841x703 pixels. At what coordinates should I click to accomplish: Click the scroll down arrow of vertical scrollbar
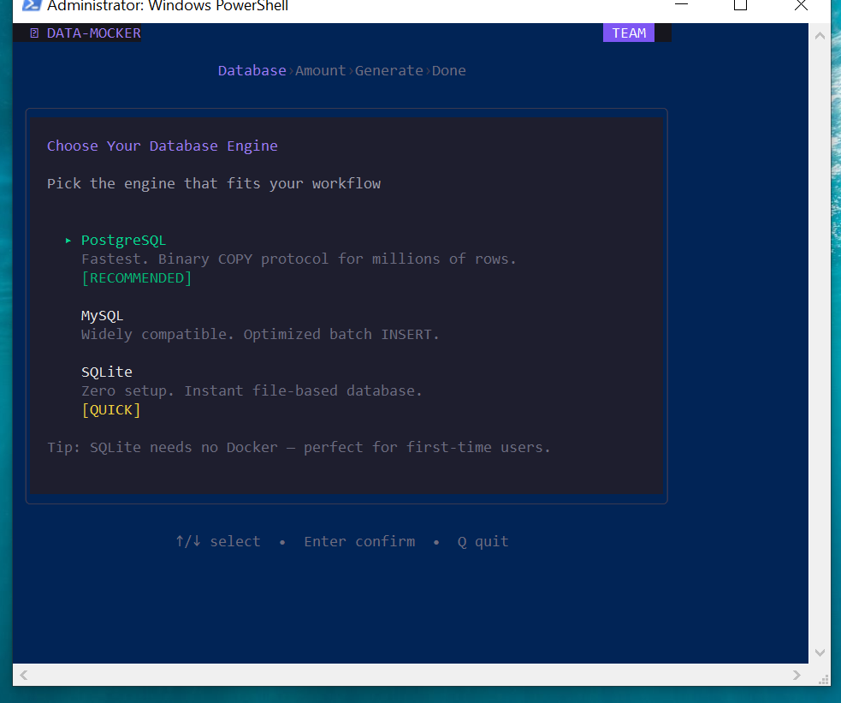(x=820, y=652)
